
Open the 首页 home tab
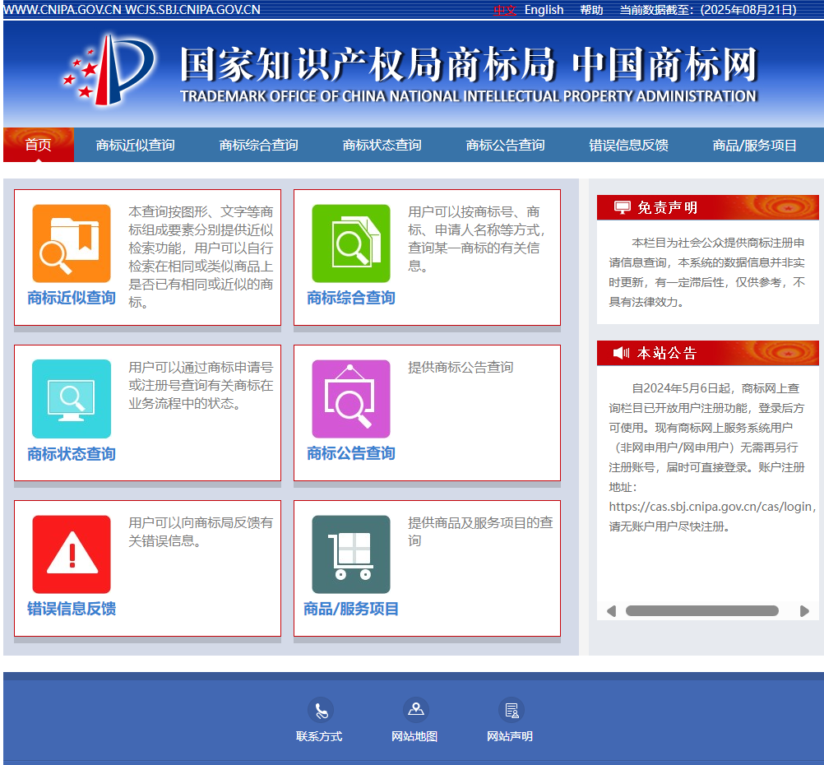tap(39, 145)
